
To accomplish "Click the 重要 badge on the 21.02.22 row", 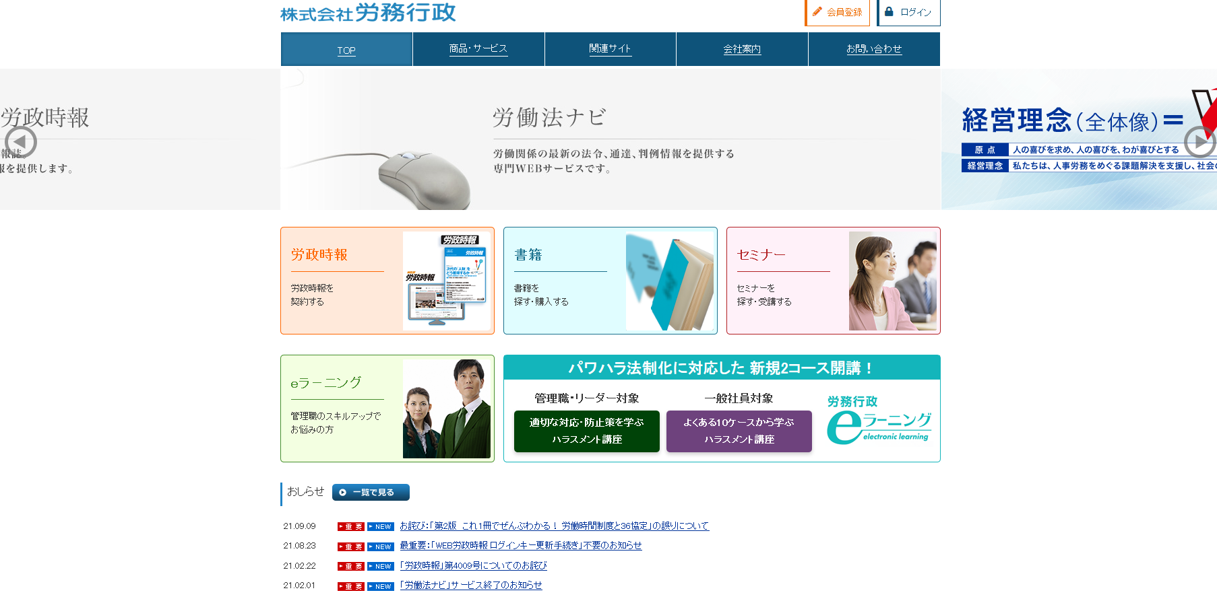I will point(351,567).
